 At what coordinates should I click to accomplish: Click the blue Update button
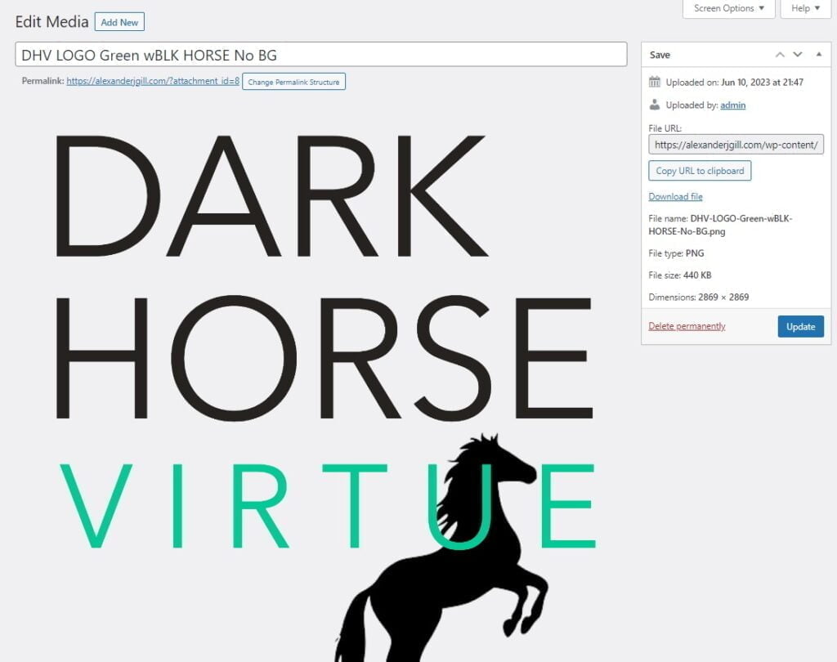(x=800, y=327)
